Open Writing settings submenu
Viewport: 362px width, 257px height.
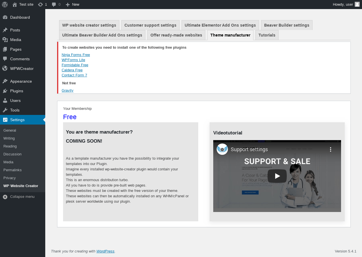point(23,138)
